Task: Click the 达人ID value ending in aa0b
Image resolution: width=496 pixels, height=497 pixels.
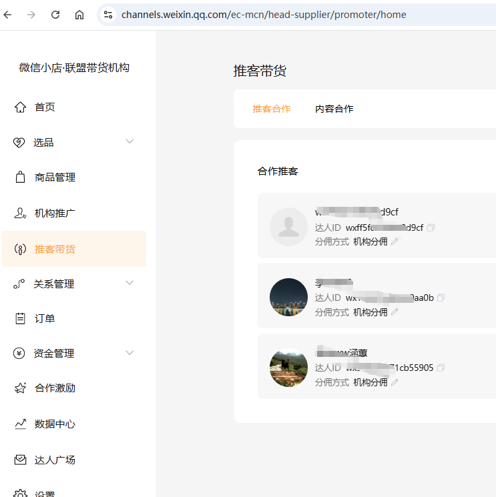Action: point(389,298)
